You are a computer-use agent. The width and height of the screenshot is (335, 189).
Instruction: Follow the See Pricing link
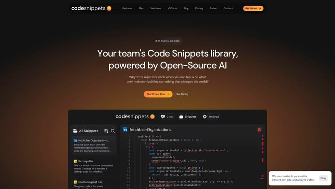click(182, 94)
